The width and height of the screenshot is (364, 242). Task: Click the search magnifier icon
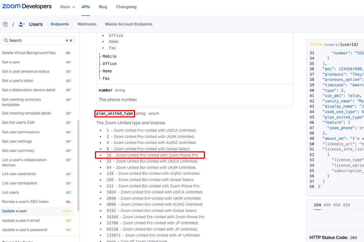(x=6, y=40)
